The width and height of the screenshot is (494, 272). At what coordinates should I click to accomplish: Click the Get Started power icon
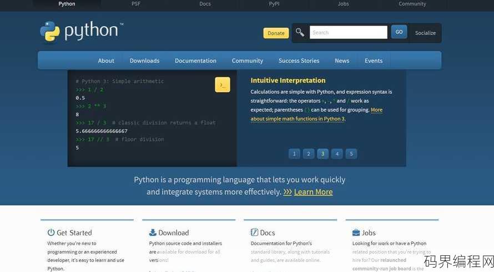[51, 233]
